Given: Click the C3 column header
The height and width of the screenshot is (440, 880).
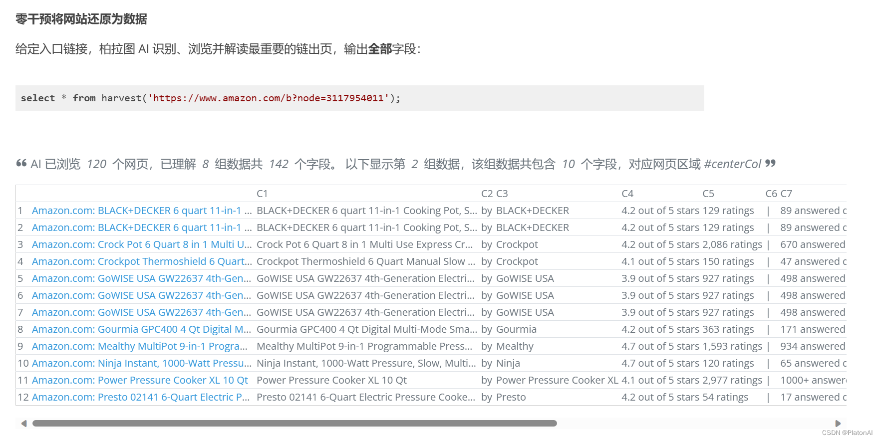Looking at the screenshot, I should pos(502,194).
